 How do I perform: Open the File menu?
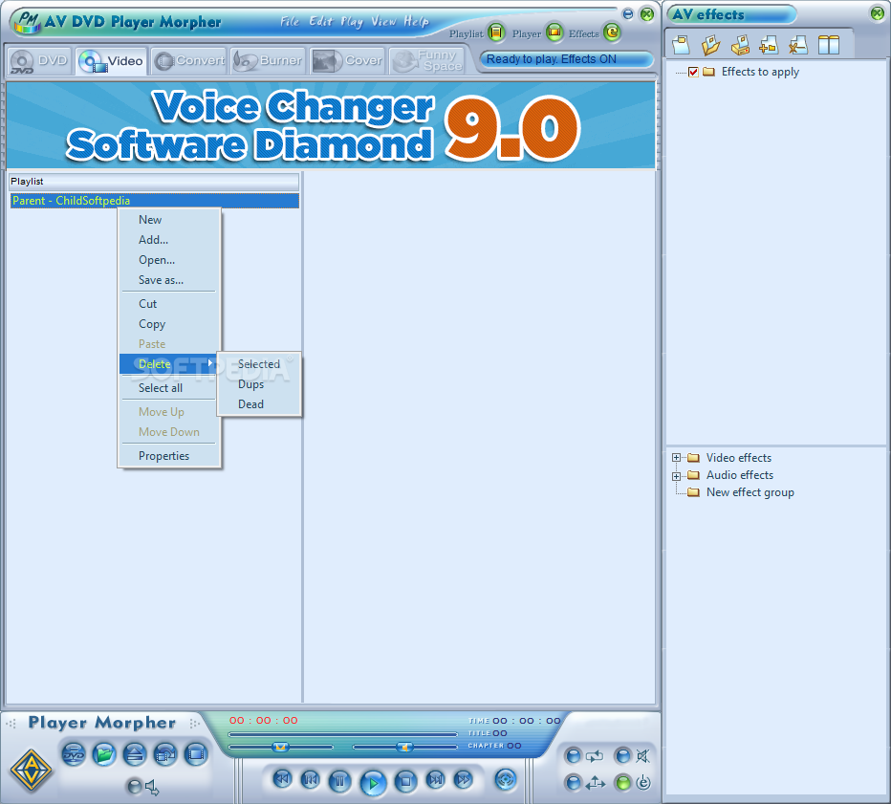coord(290,22)
